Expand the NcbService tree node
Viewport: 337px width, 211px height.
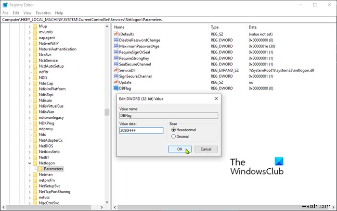click(x=30, y=61)
